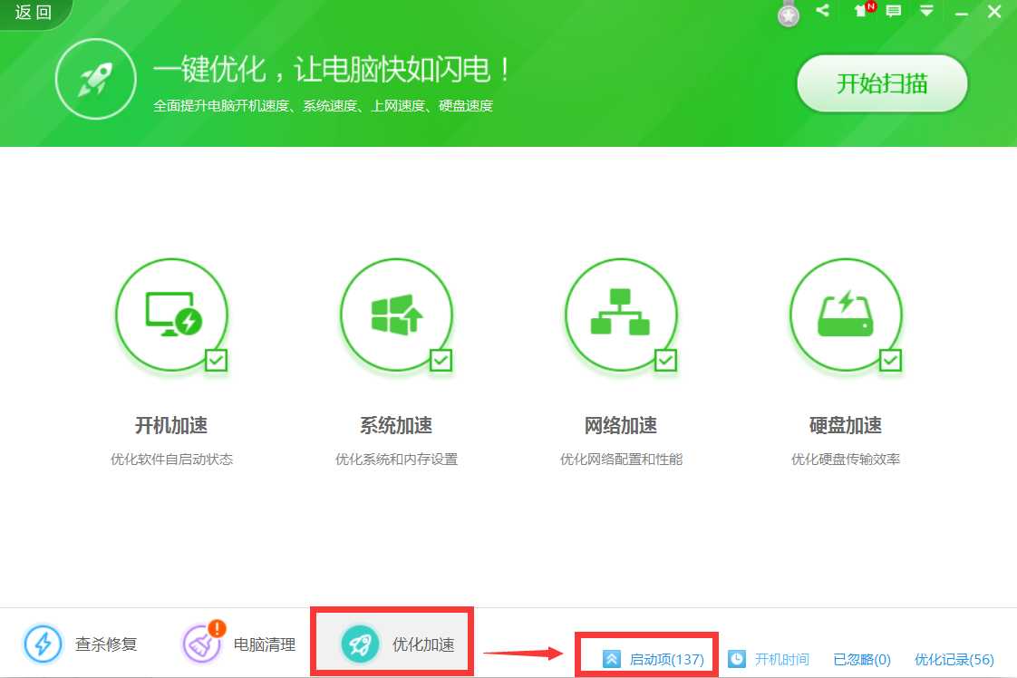Click the lightning bolt 查杀修复 icon
This screenshot has width=1017, height=678.
(x=43, y=644)
